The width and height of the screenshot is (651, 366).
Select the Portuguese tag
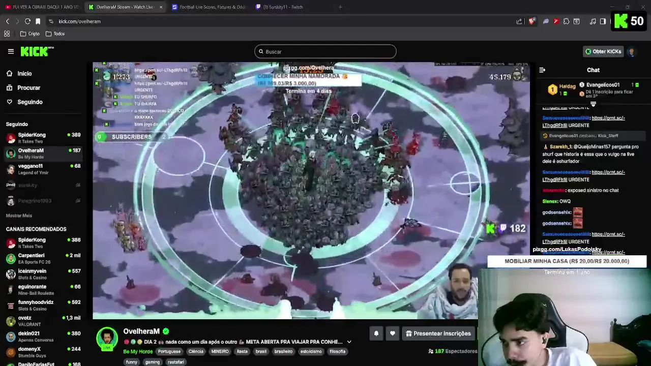click(169, 352)
